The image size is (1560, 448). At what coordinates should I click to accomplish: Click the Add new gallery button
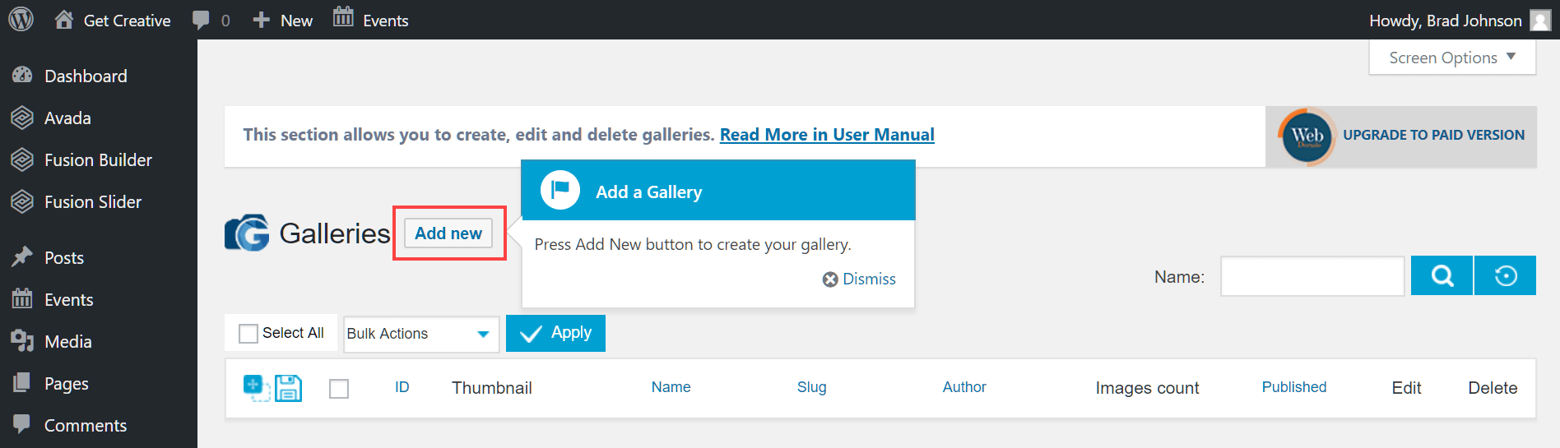448,233
